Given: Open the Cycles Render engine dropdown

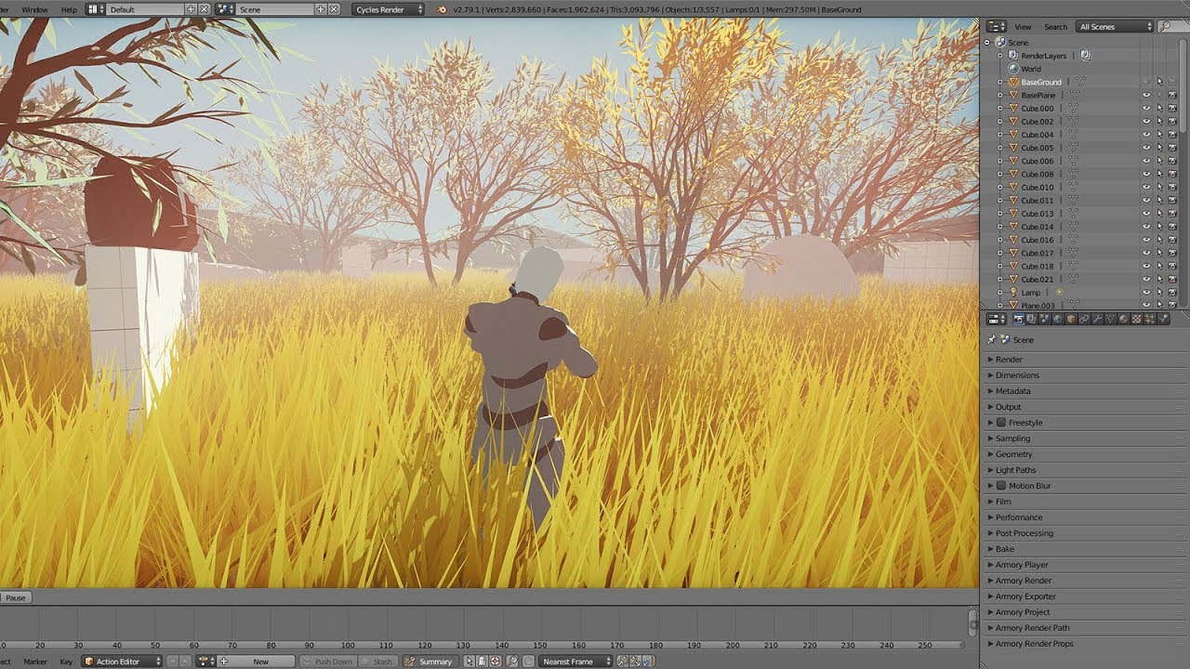Looking at the screenshot, I should pyautogui.click(x=388, y=9).
